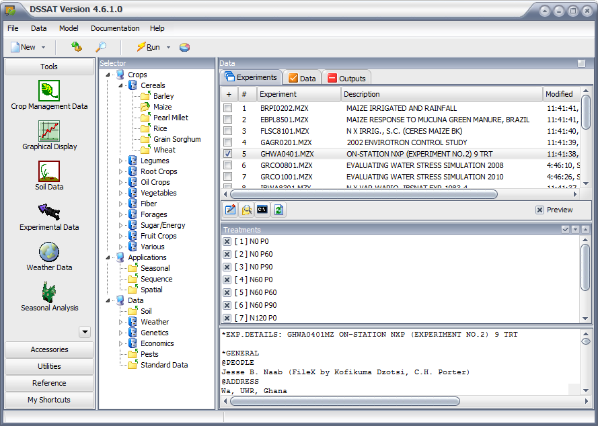Uncheck the GHWA0401.MZX experiment checkbox

click(x=227, y=154)
